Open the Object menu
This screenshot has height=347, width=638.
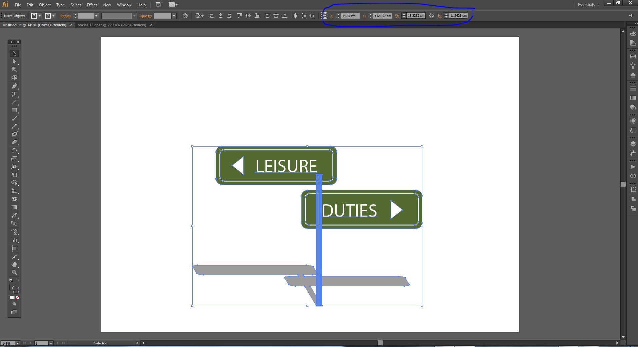(45, 5)
